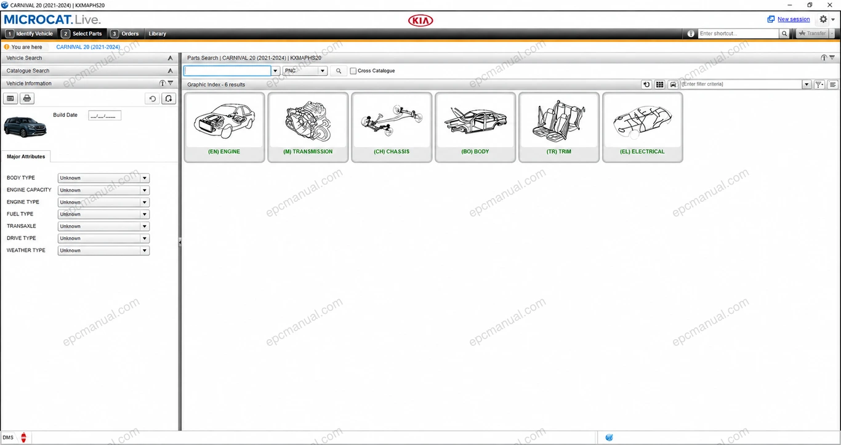Viewport: 841px width, 445px height.
Task: Click the New session link
Action: pos(794,19)
